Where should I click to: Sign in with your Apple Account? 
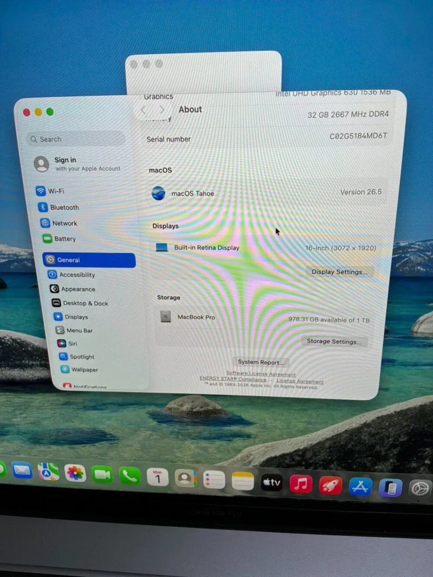(78, 164)
